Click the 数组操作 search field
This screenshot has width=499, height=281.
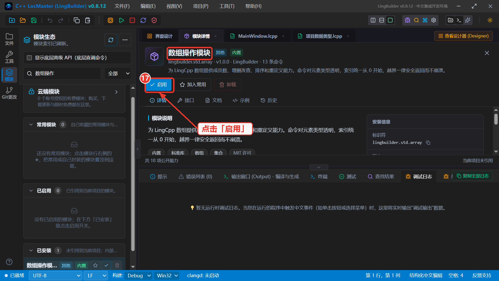tap(62, 73)
